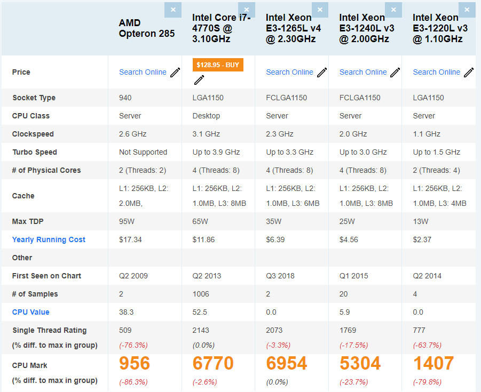
Task: Open Search Online for Xeon E3-1265L v4
Action: (x=289, y=72)
